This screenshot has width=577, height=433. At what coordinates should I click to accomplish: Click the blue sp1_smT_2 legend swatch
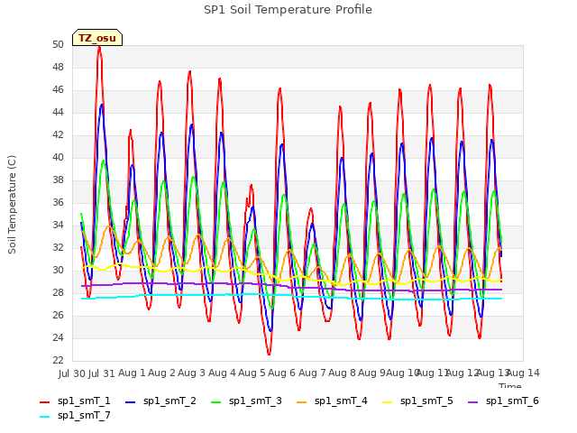pyautogui.click(x=130, y=402)
